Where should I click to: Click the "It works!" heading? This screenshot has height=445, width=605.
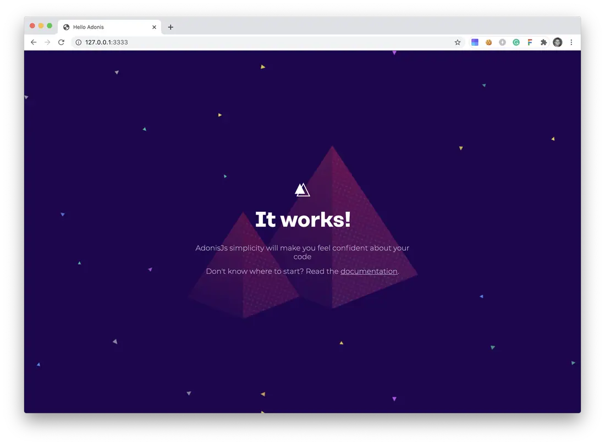pyautogui.click(x=303, y=219)
